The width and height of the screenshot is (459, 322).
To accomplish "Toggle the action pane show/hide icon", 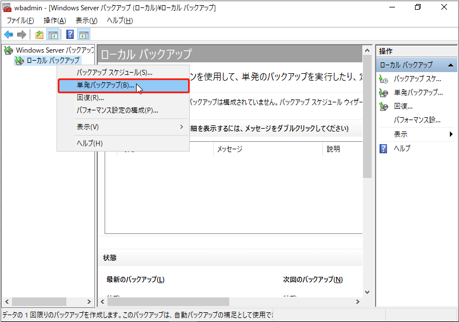I will pyautogui.click(x=84, y=34).
